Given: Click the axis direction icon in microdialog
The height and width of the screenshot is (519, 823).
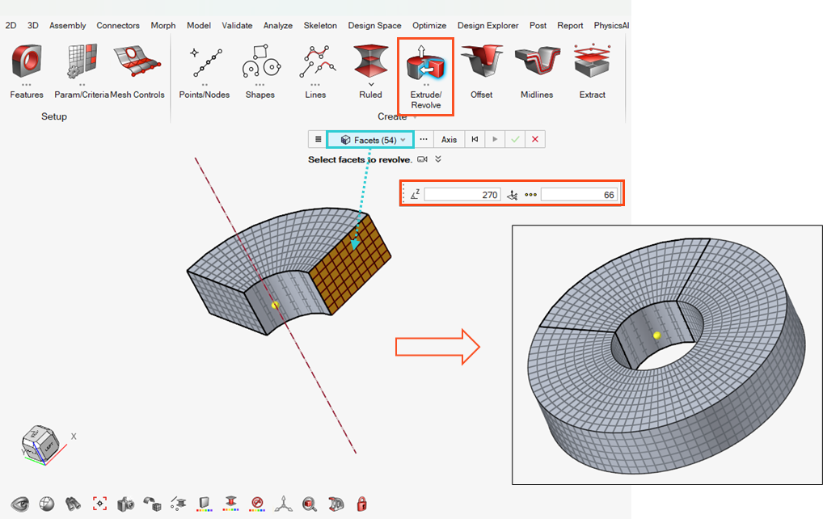Looking at the screenshot, I should 513,195.
